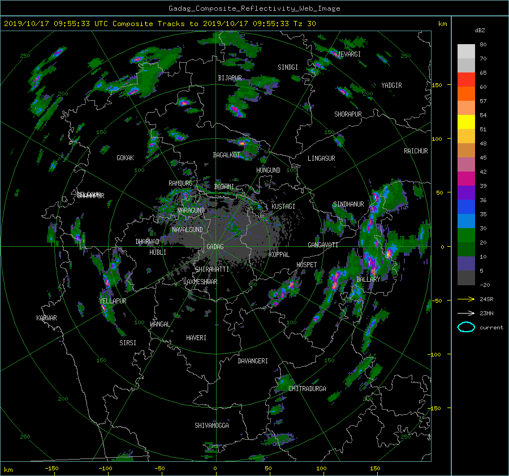The image size is (509, 476).
Task: Click the LAXMESHWAR city label
Action: pyautogui.click(x=200, y=282)
